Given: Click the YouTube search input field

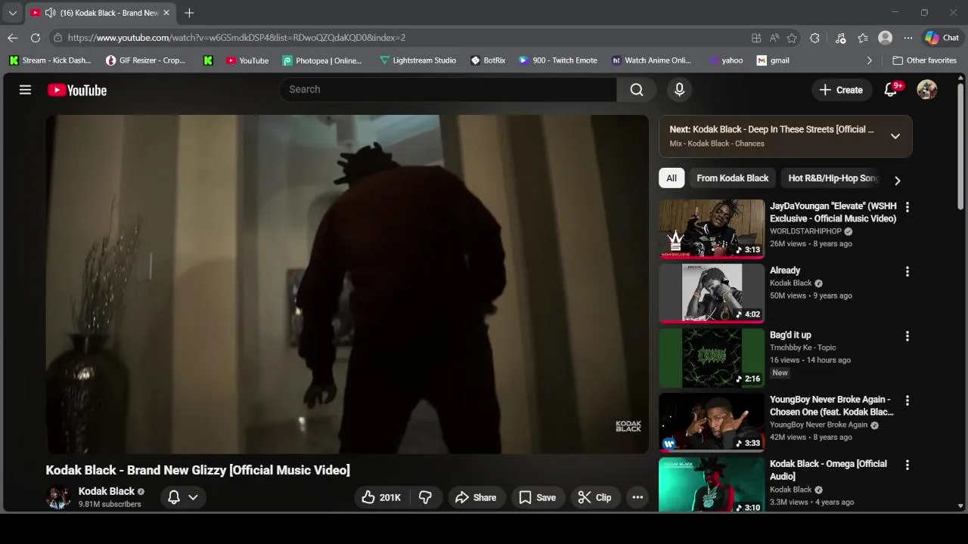Looking at the screenshot, I should coord(448,89).
